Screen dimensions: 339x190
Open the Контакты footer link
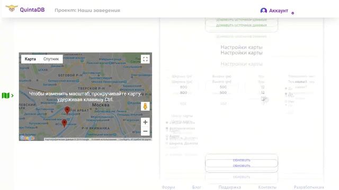coord(267,187)
